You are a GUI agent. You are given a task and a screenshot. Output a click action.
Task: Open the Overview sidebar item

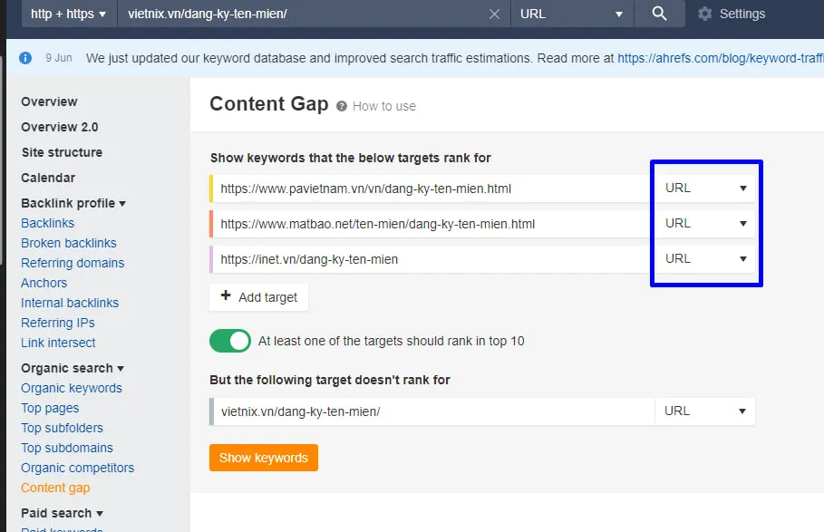(49, 102)
